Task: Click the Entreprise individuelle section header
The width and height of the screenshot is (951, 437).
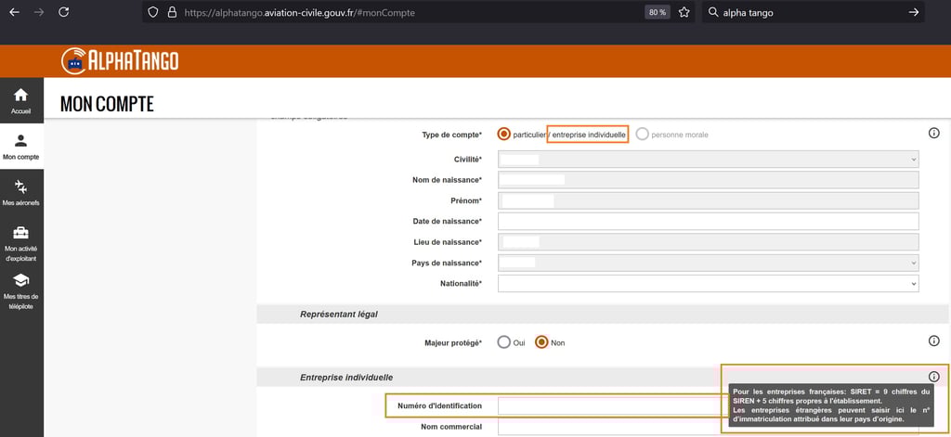Action: 346,377
